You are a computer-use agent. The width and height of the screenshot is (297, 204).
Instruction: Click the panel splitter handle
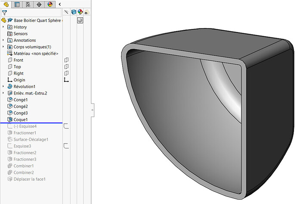pos(92,110)
